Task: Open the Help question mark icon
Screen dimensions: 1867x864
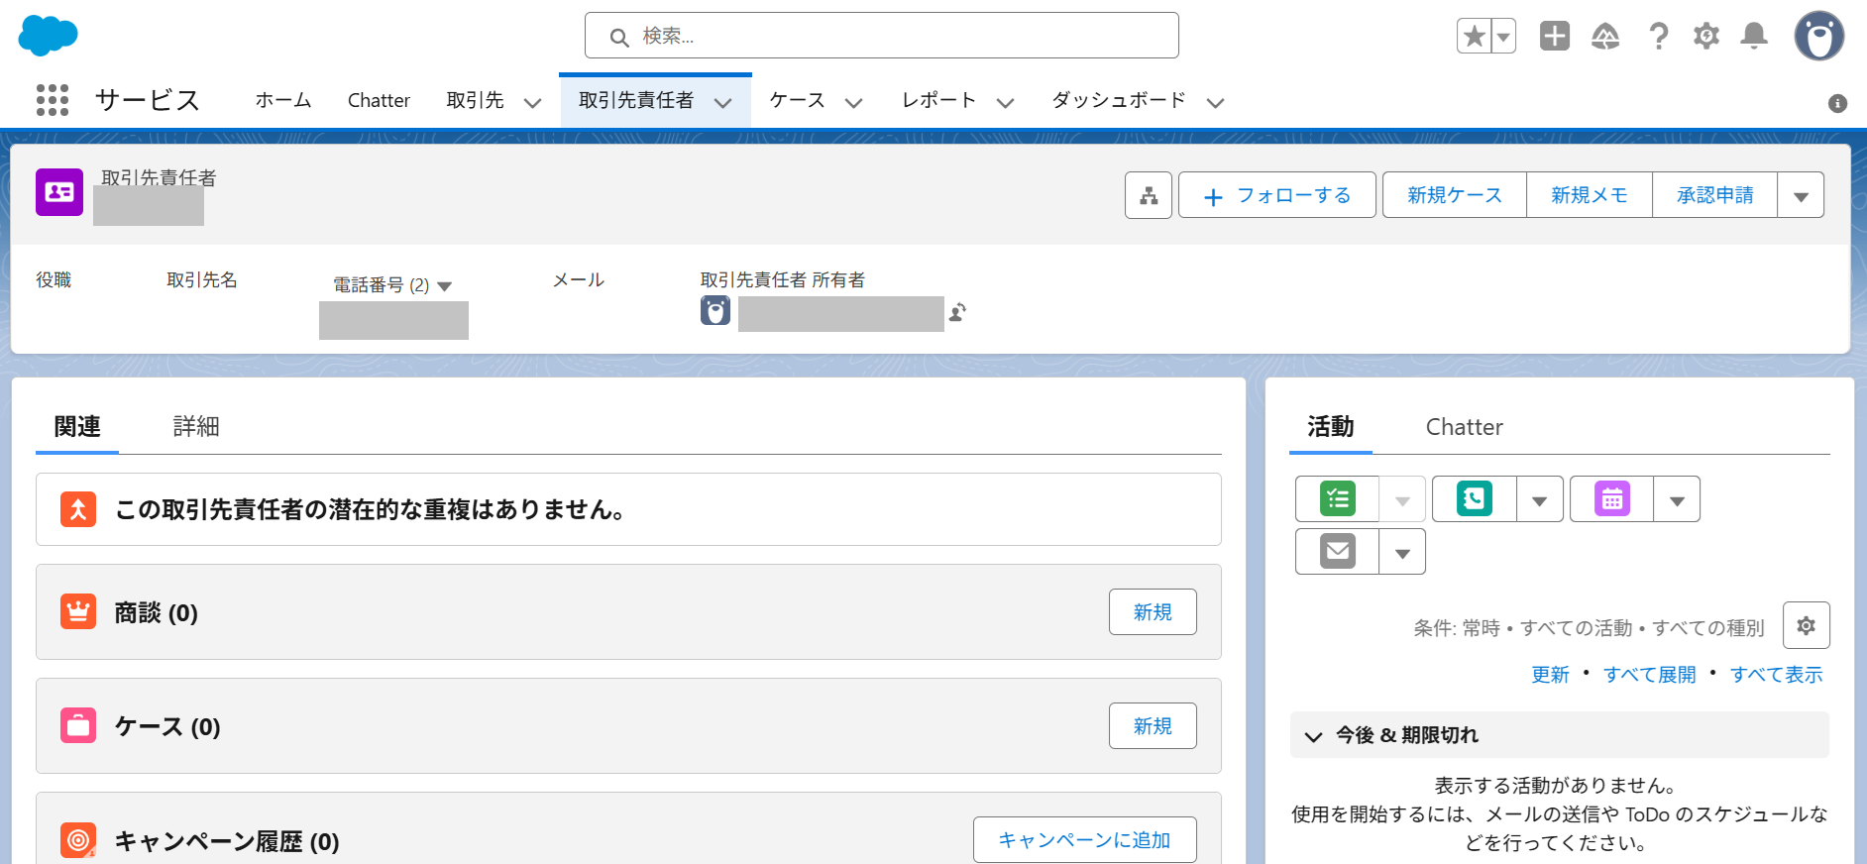Action: [x=1658, y=37]
